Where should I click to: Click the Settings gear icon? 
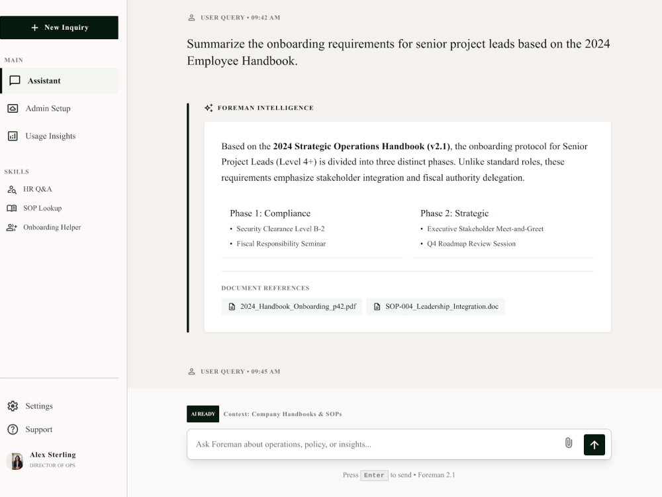coord(13,406)
